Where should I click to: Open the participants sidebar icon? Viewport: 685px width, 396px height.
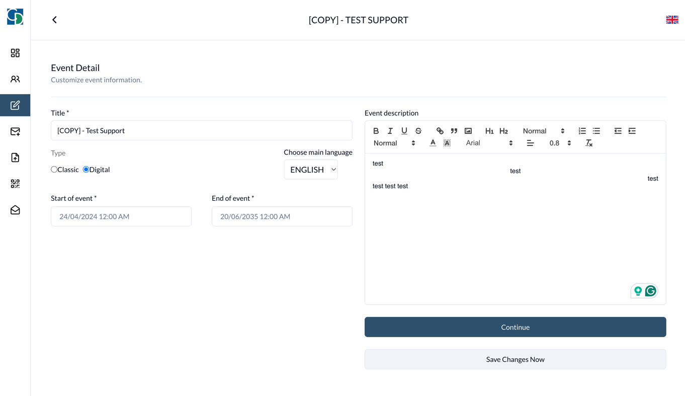[x=15, y=79]
